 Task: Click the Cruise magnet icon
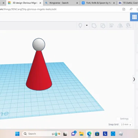[128, 26]
